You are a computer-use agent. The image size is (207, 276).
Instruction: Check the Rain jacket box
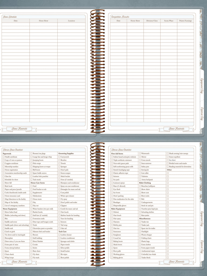click(140, 215)
